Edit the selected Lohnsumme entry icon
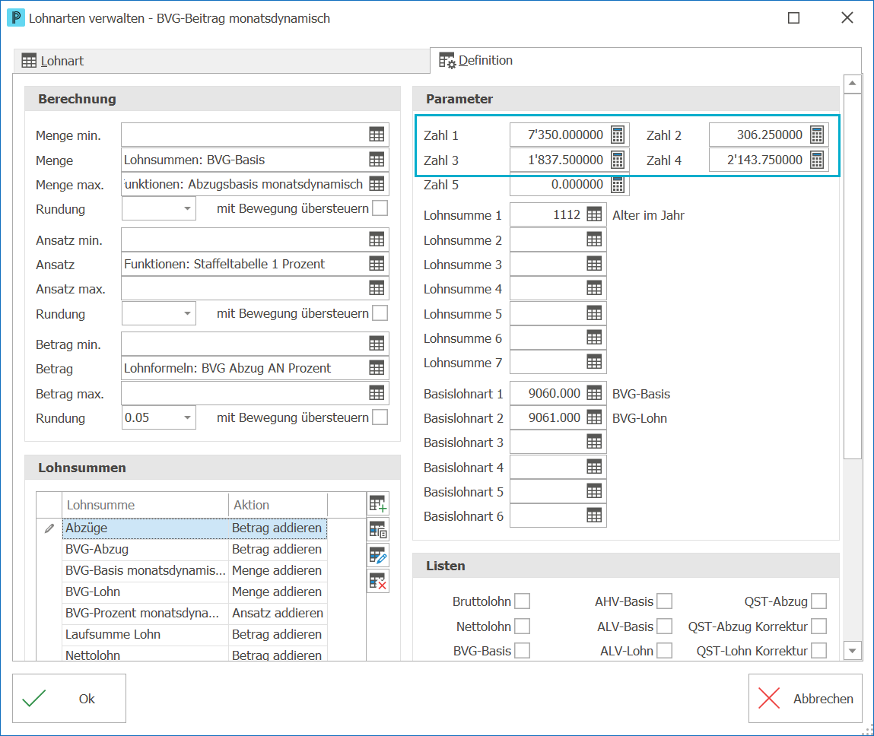This screenshot has height=736, width=874. [378, 556]
